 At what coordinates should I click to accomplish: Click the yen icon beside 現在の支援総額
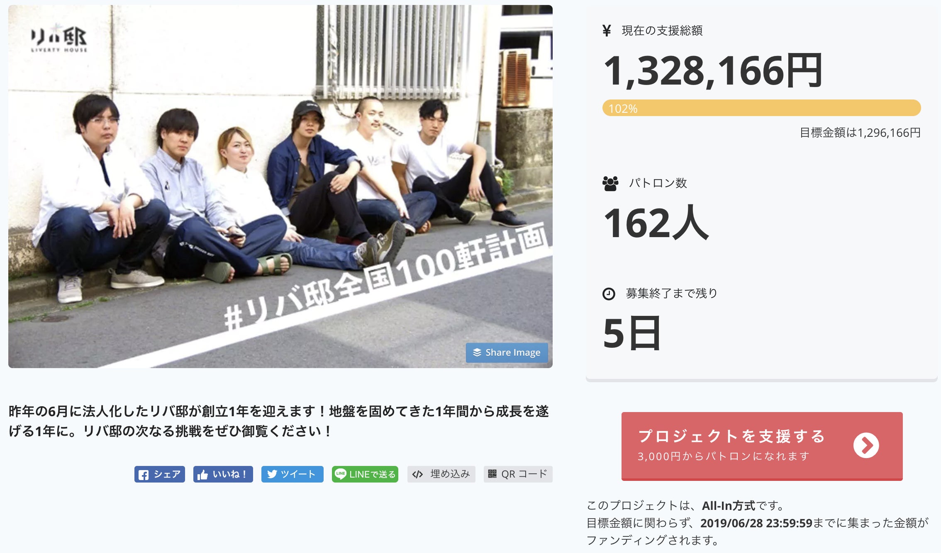coord(607,31)
